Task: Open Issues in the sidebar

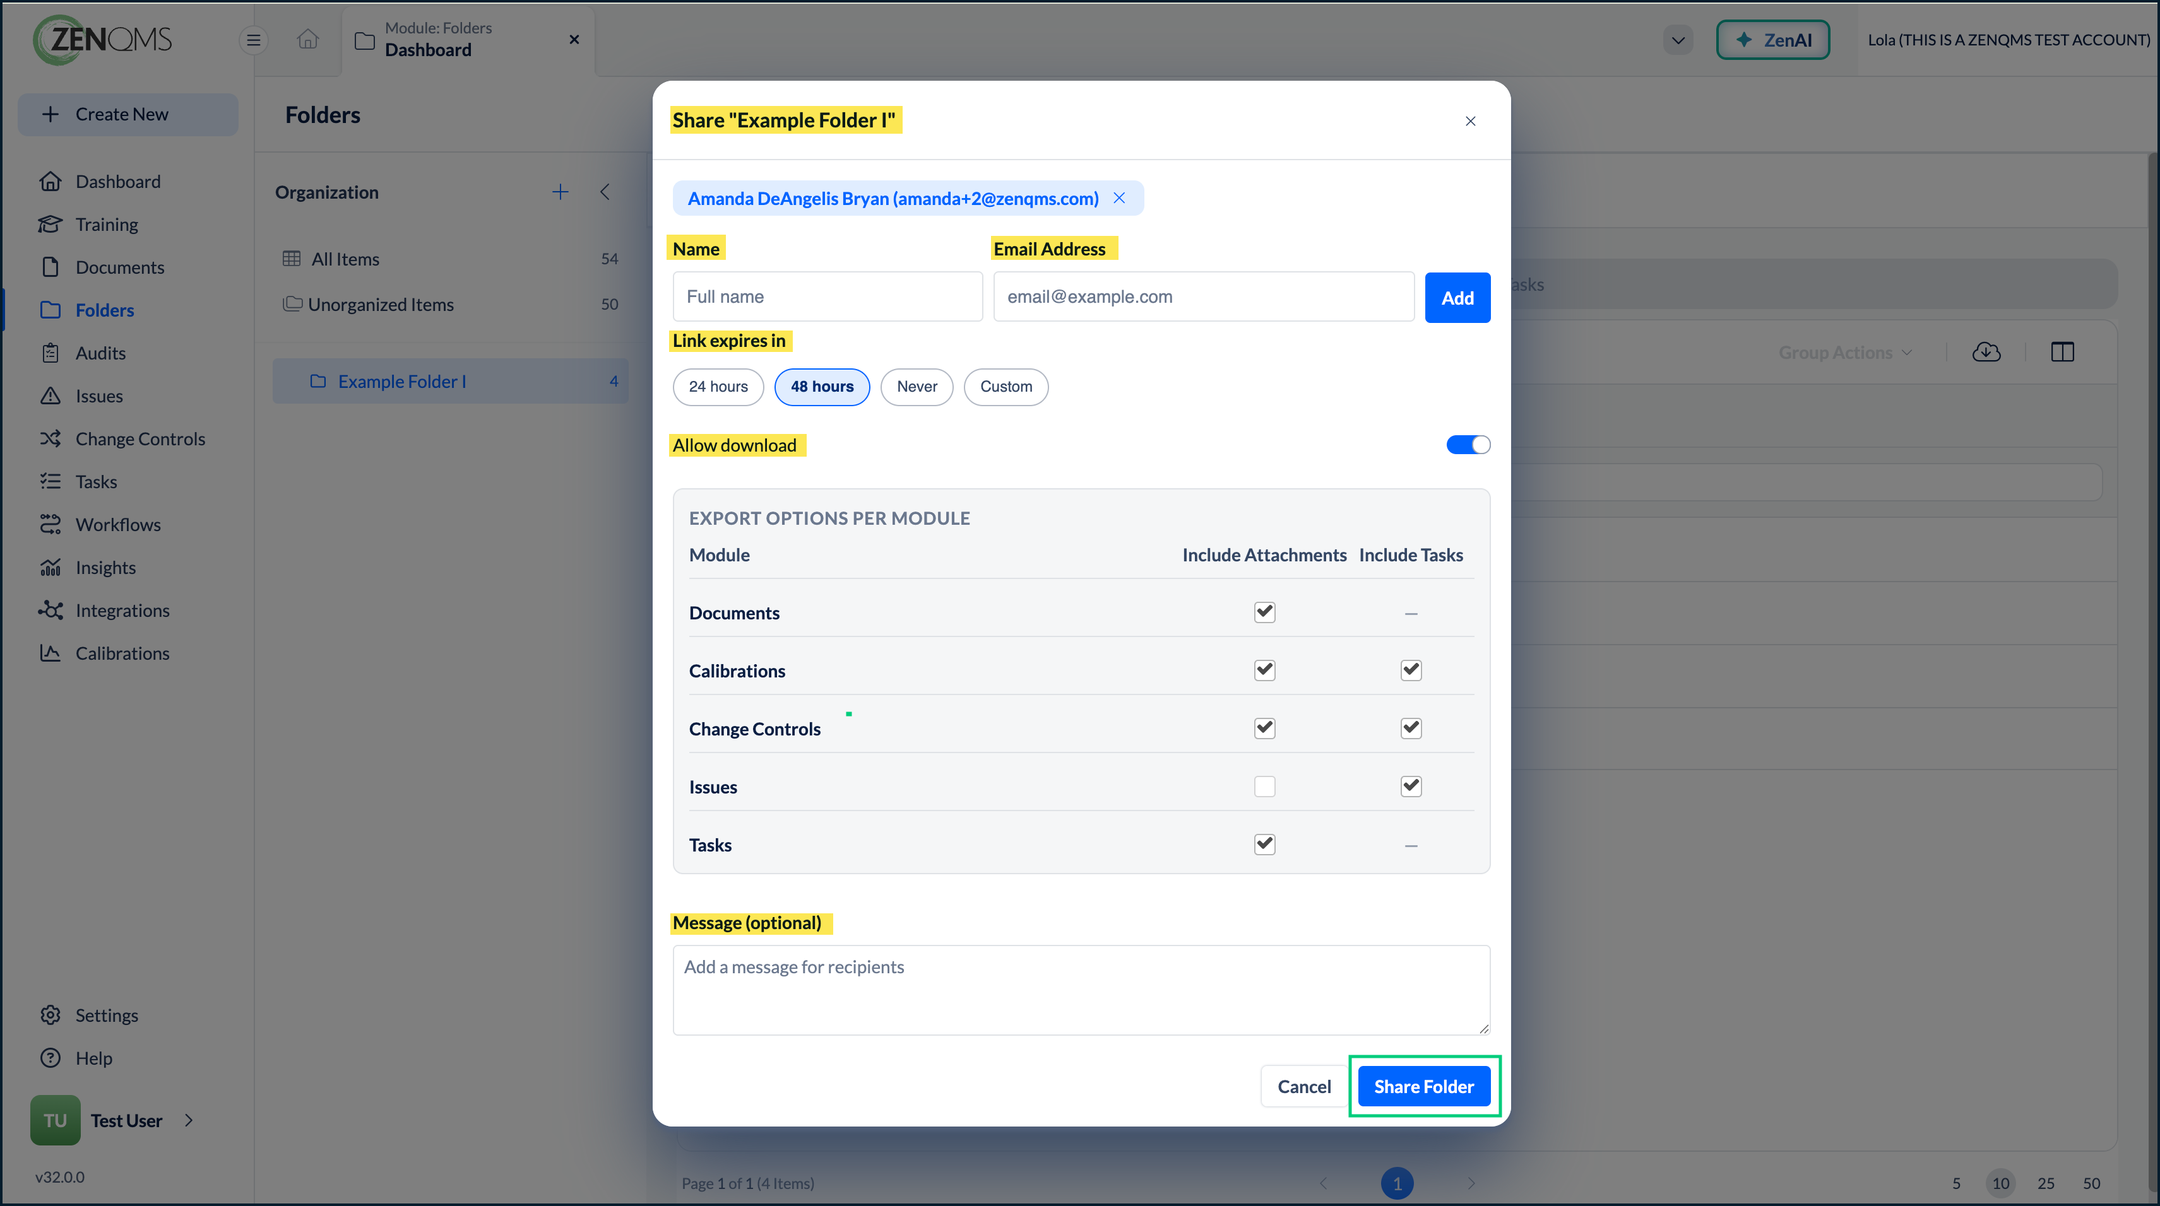Action: [99, 395]
